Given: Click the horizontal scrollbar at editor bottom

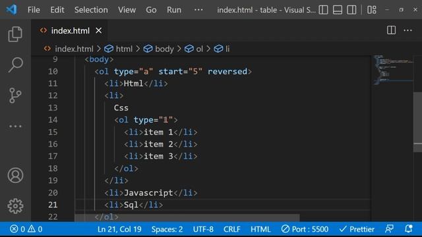Looking at the screenshot, I should click(x=187, y=218).
